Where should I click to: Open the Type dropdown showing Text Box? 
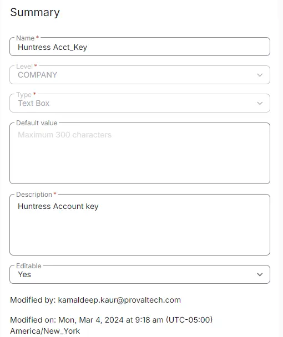click(x=140, y=103)
